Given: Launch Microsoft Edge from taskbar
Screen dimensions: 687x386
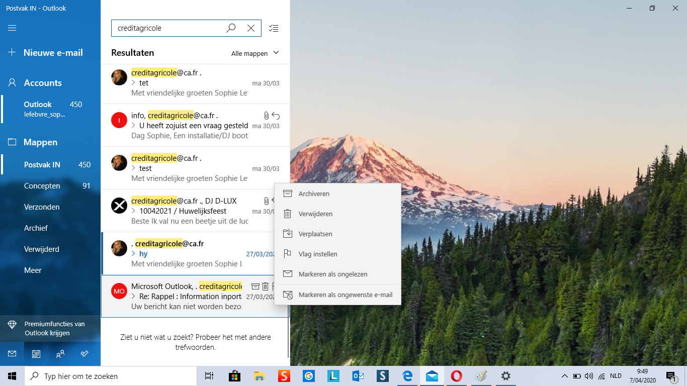Looking at the screenshot, I should [x=407, y=376].
